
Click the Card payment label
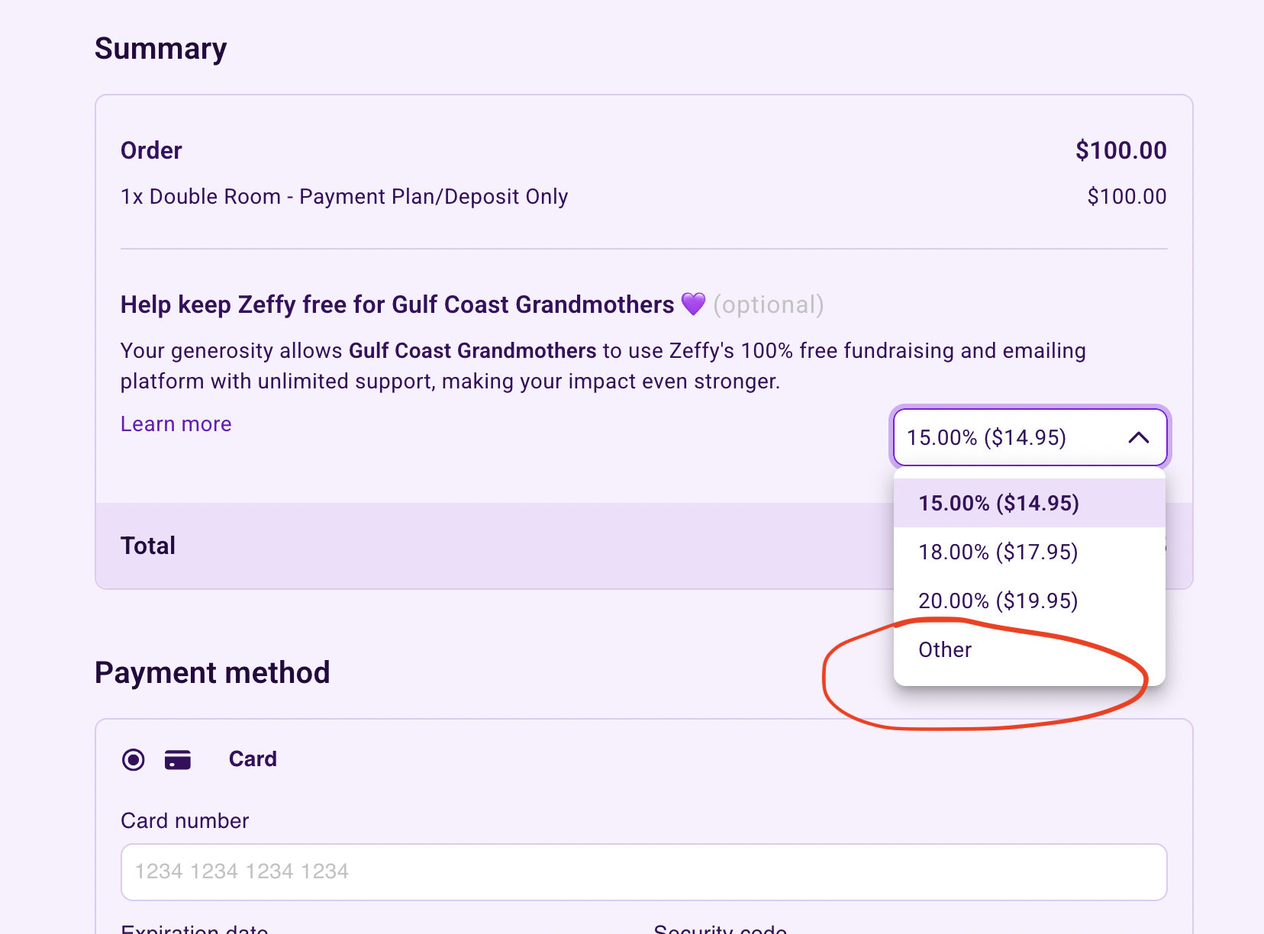253,759
